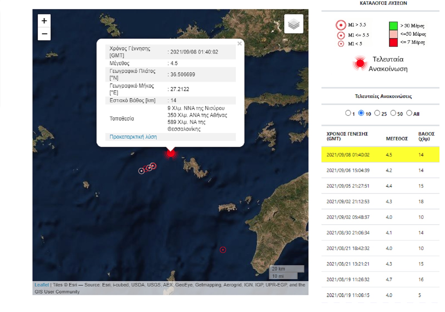Open the Προκαταρκτική λύση link
Screen dimensions: 445x312
tap(133, 137)
